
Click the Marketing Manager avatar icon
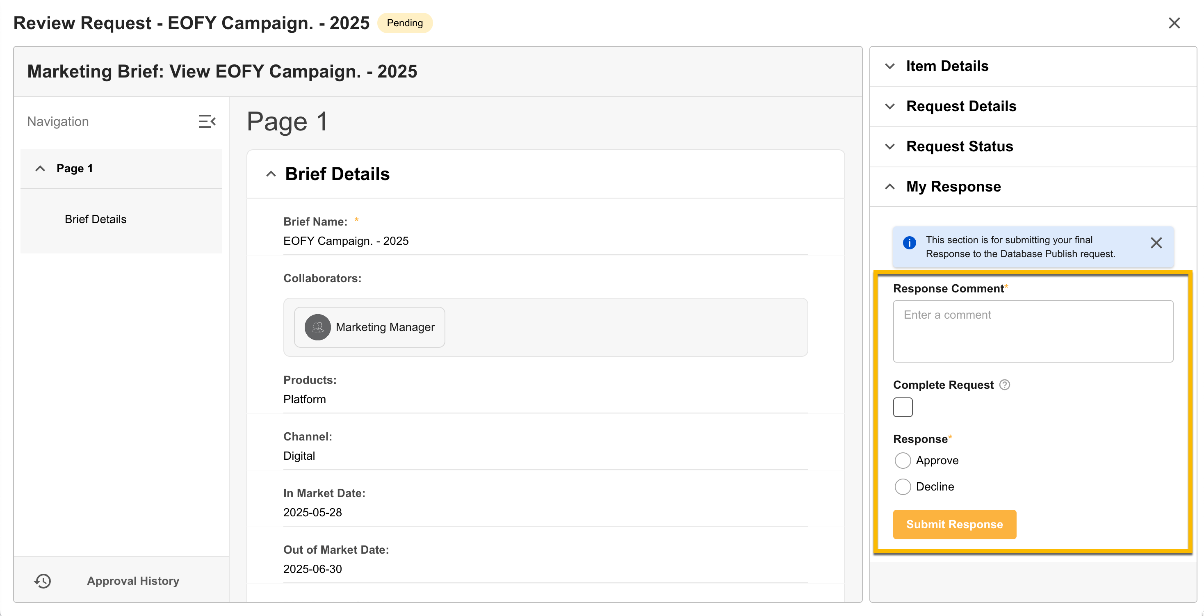coord(317,327)
